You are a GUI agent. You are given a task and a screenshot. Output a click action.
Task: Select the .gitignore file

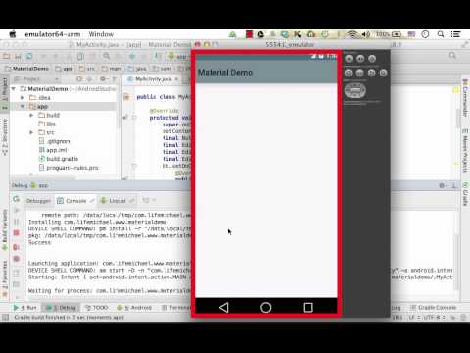point(55,141)
